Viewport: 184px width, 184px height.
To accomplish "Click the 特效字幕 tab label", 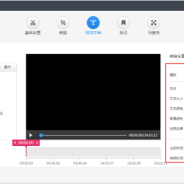I will coord(93,33).
